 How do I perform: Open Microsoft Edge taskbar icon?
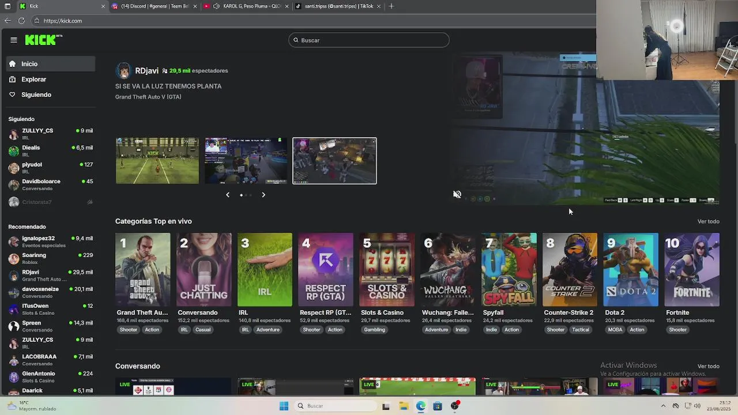point(421,406)
